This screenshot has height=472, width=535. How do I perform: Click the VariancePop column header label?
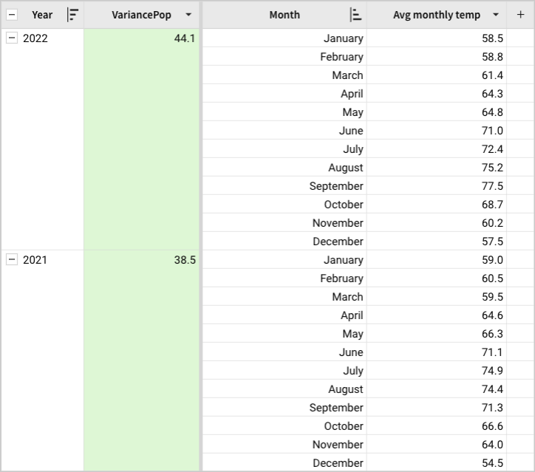click(x=141, y=15)
